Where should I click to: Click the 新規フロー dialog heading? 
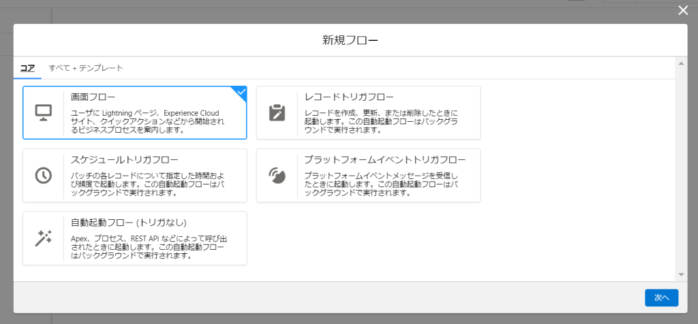pyautogui.click(x=350, y=40)
